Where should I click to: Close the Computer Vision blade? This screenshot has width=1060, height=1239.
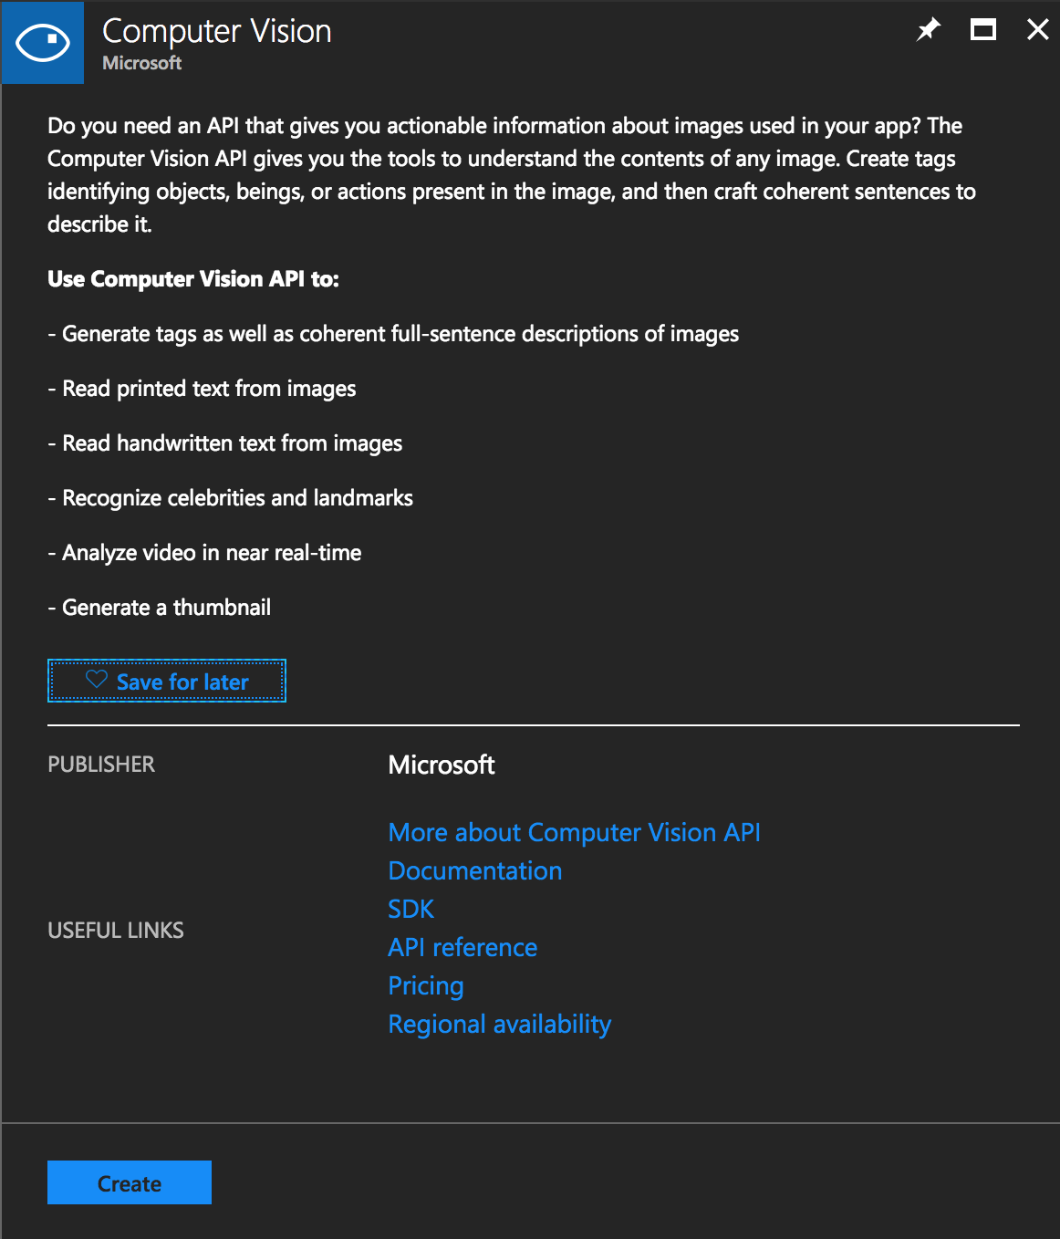point(1037,30)
